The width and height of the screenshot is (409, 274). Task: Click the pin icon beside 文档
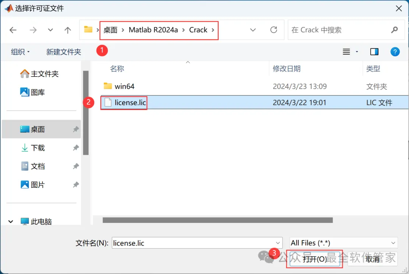[76, 166]
